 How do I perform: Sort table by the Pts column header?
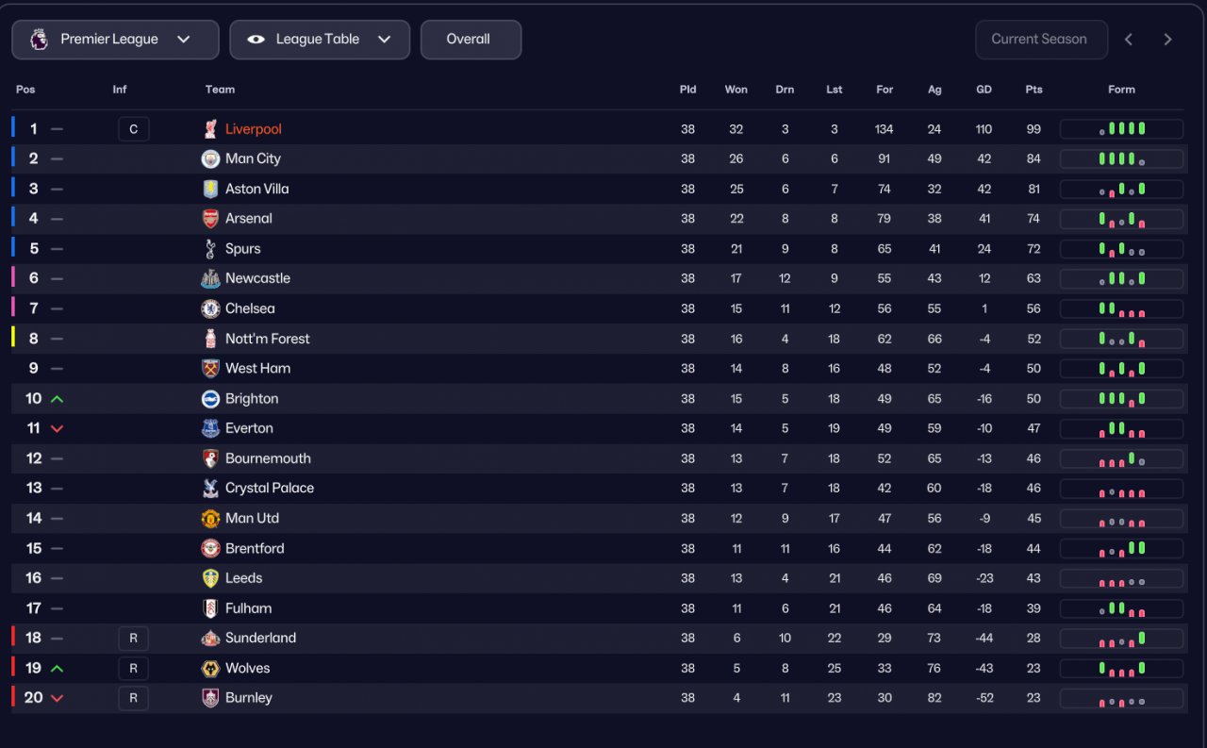click(1033, 90)
